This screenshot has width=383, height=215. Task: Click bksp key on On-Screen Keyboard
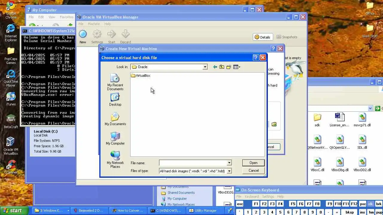tap(349, 212)
